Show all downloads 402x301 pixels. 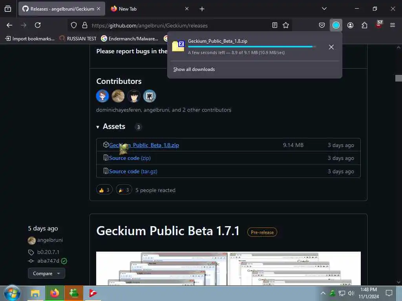(194, 69)
